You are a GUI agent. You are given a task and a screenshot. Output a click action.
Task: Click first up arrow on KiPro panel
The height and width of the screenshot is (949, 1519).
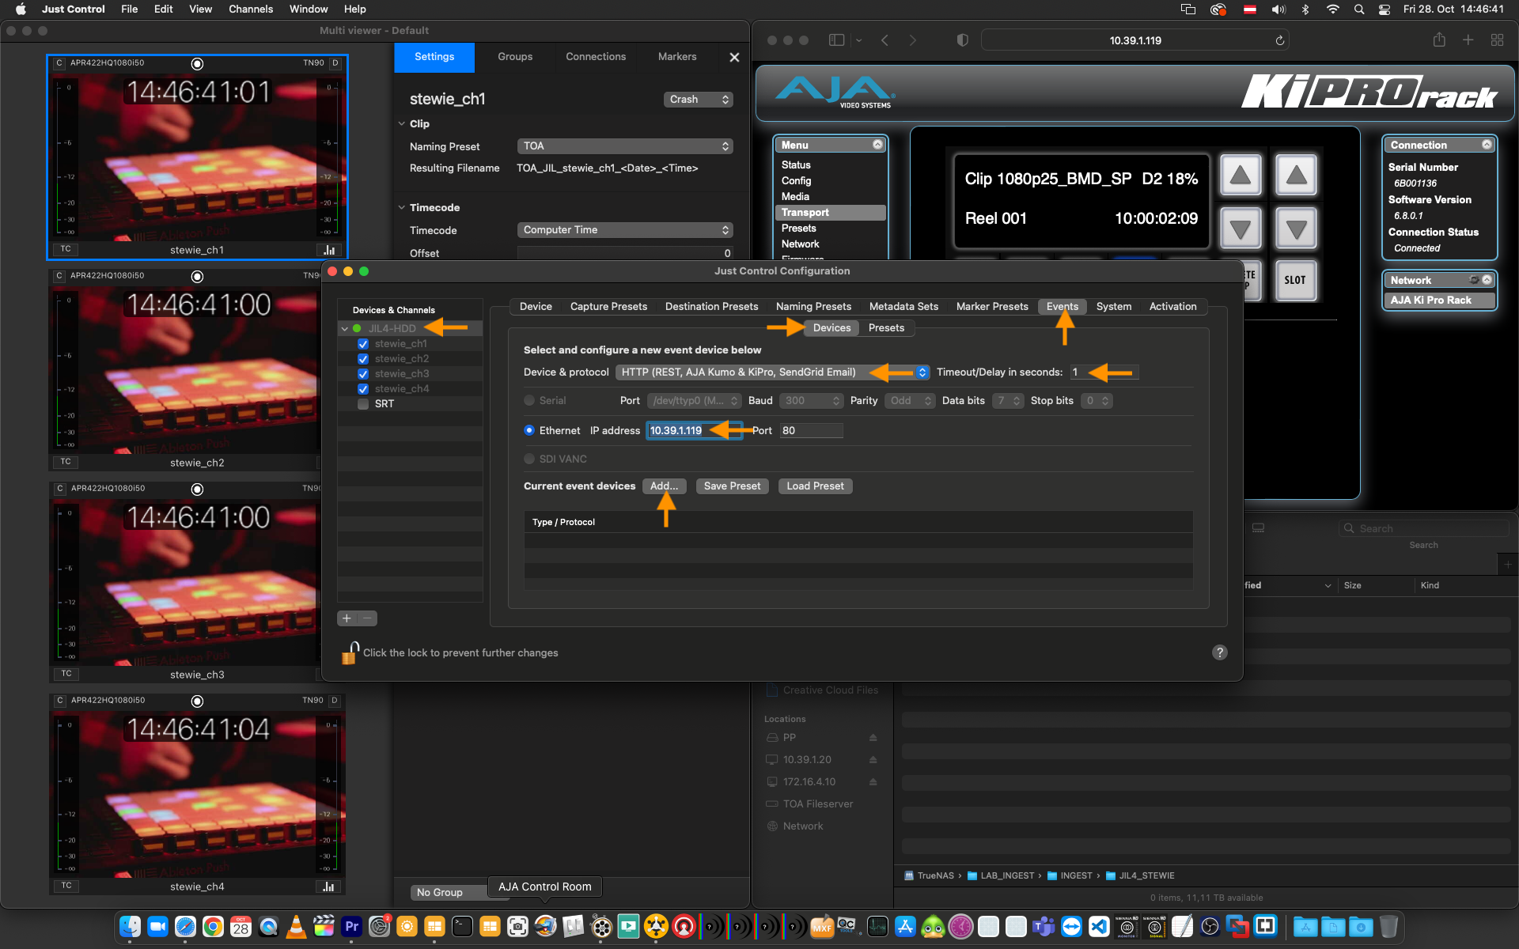pyautogui.click(x=1240, y=175)
